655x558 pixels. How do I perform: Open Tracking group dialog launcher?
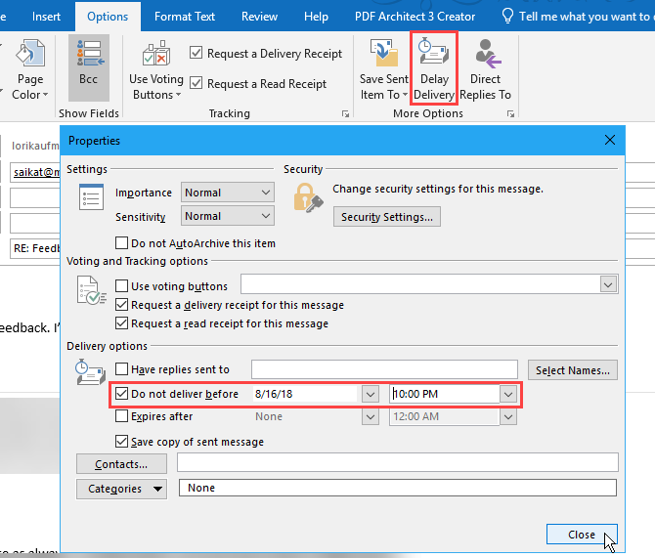[x=345, y=113]
